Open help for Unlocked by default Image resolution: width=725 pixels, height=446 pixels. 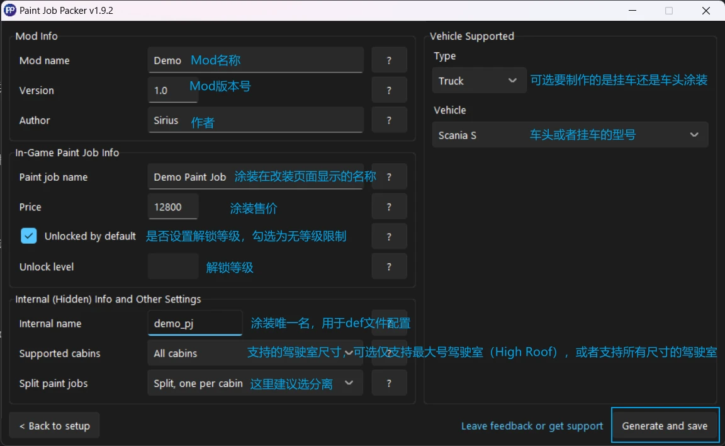(x=389, y=236)
